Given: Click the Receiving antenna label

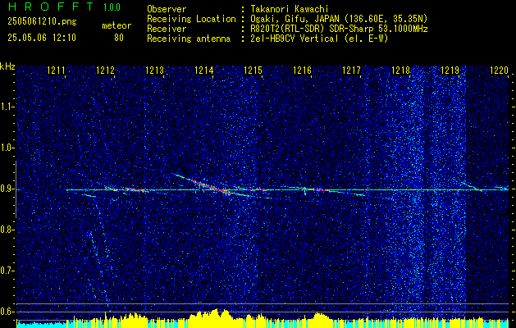Looking at the screenshot, I should 189,39.
